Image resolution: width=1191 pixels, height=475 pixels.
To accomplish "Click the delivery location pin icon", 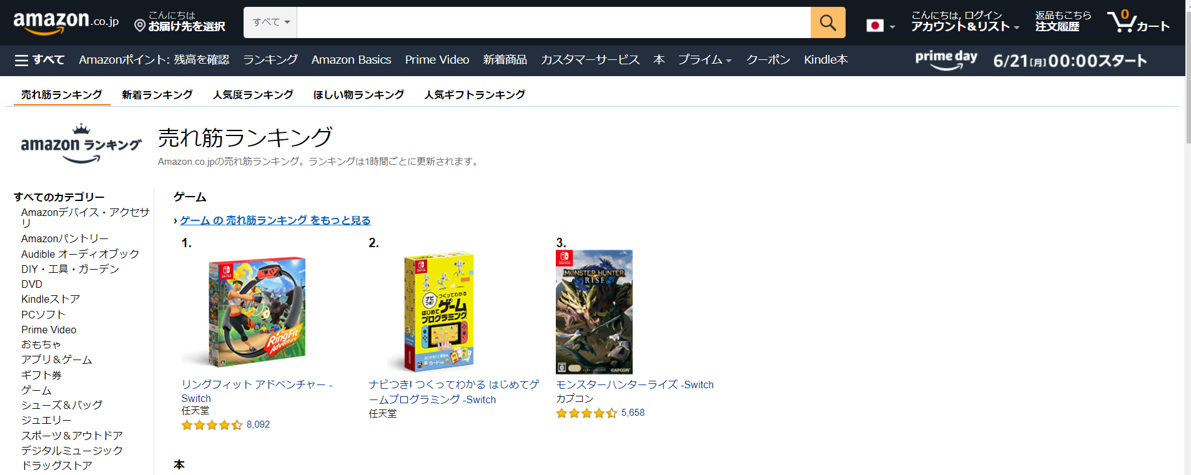I will (140, 26).
